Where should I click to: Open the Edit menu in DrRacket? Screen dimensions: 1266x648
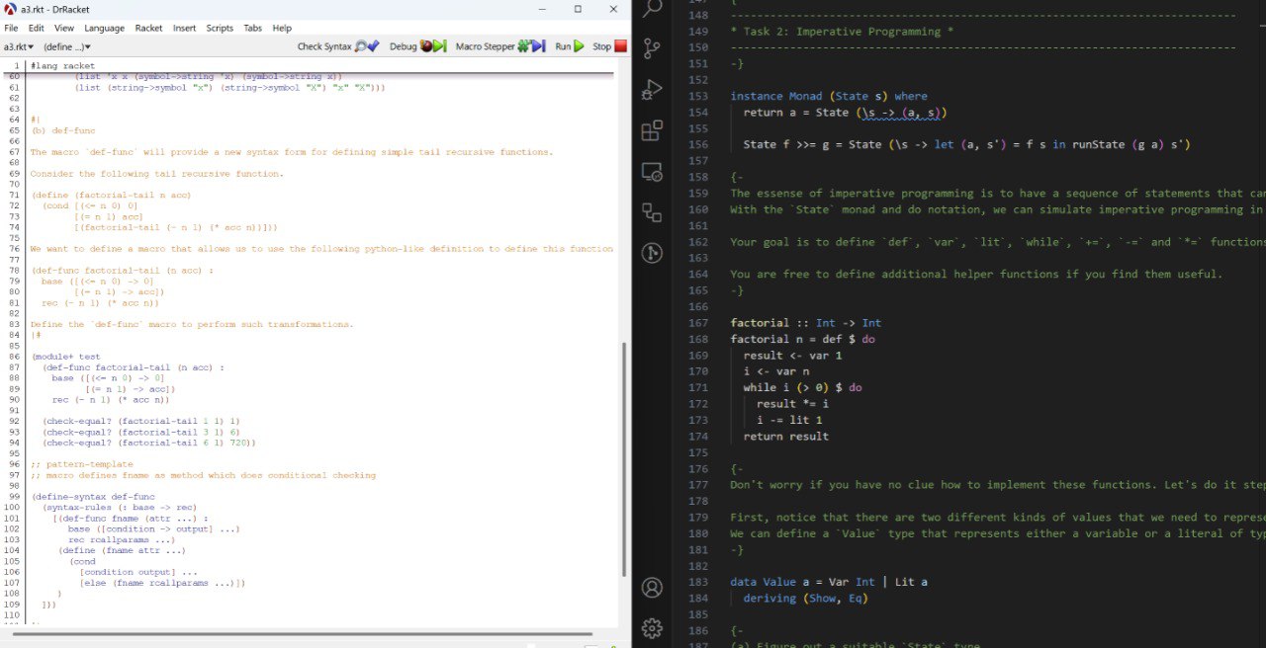(36, 28)
